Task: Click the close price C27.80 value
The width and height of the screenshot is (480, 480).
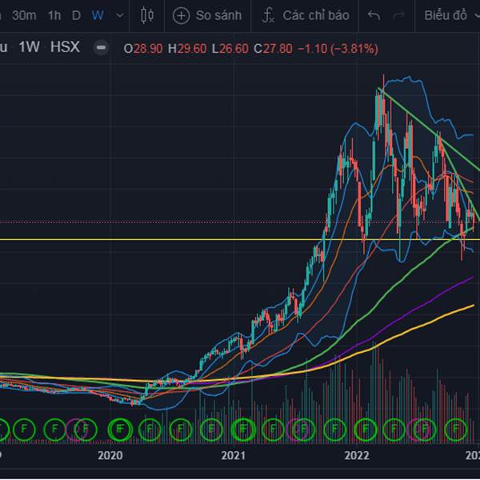Action: coord(273,49)
